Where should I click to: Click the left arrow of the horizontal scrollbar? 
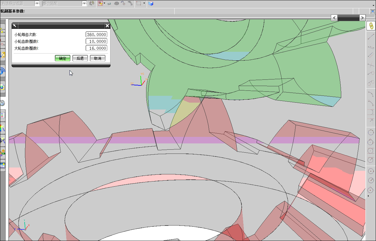click(334, 18)
